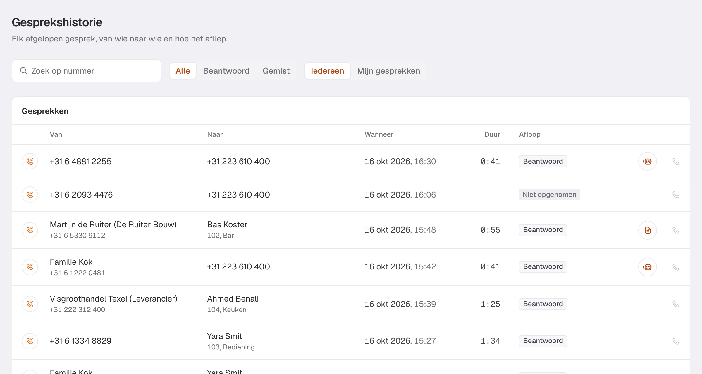Click the Duur column header

[492, 134]
